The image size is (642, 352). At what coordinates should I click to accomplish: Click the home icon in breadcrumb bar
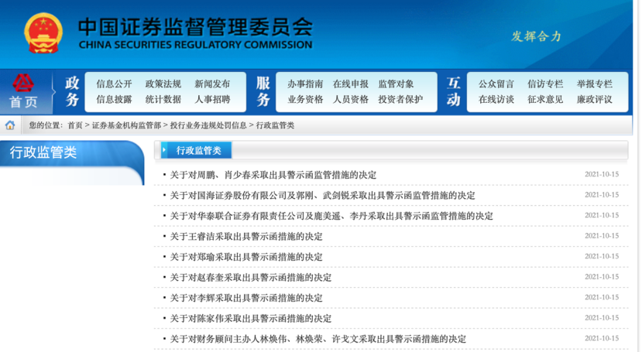[10, 125]
